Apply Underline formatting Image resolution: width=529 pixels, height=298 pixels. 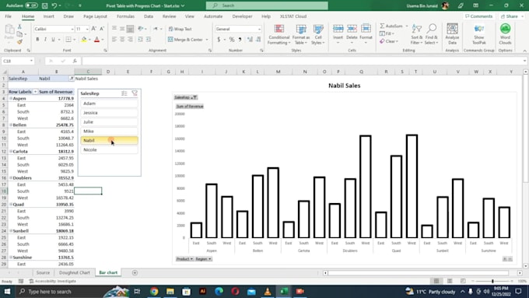tap(53, 40)
